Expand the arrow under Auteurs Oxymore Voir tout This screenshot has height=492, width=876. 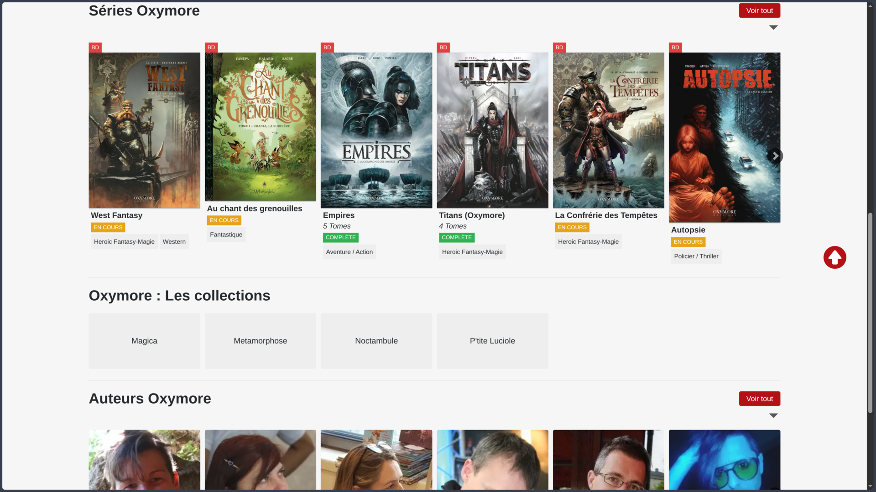click(x=773, y=415)
